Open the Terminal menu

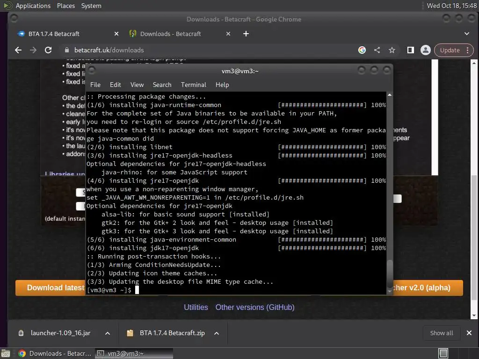[x=193, y=85]
